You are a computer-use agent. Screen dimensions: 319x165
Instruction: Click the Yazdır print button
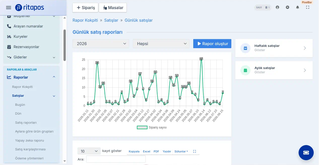tap(167, 151)
